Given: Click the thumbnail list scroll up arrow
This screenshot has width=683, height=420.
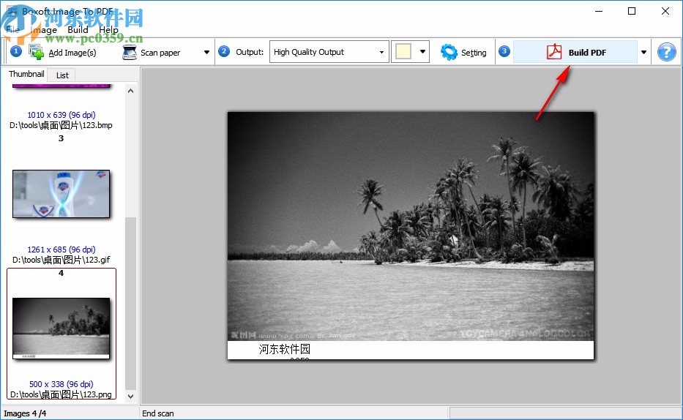Looking at the screenshot, I should [x=130, y=91].
